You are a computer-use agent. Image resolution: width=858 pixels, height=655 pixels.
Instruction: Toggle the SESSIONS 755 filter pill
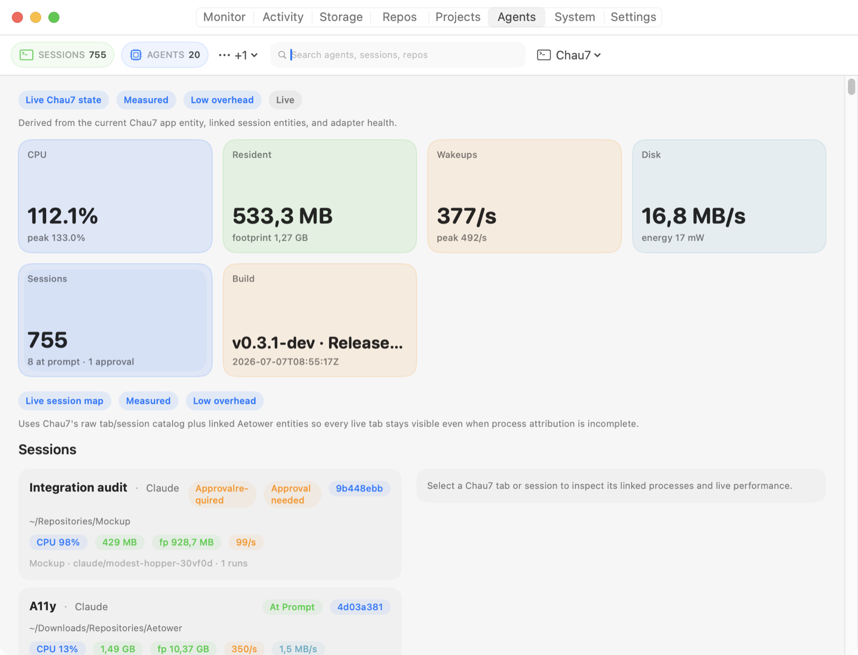tap(63, 55)
